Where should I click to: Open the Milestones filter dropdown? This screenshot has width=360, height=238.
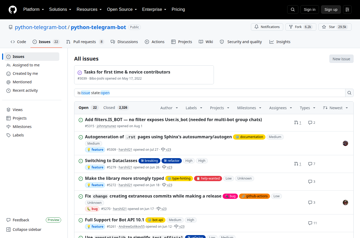(249, 108)
